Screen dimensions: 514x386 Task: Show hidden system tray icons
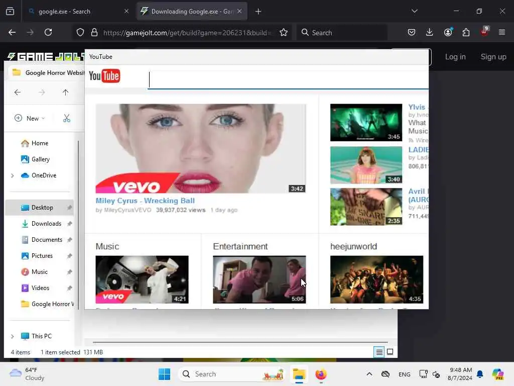coord(369,374)
